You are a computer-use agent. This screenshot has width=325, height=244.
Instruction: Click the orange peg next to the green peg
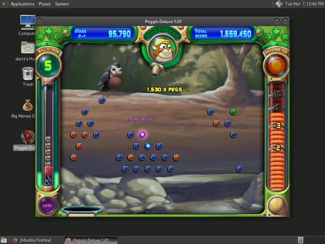click(216, 123)
